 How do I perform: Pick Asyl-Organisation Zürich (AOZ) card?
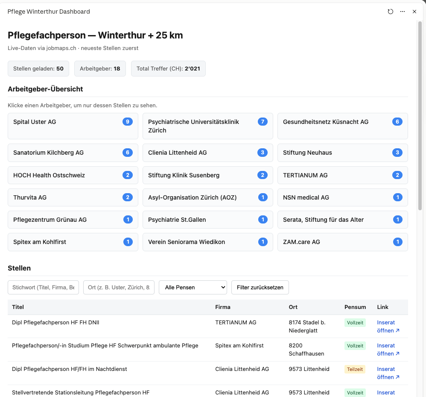click(208, 197)
